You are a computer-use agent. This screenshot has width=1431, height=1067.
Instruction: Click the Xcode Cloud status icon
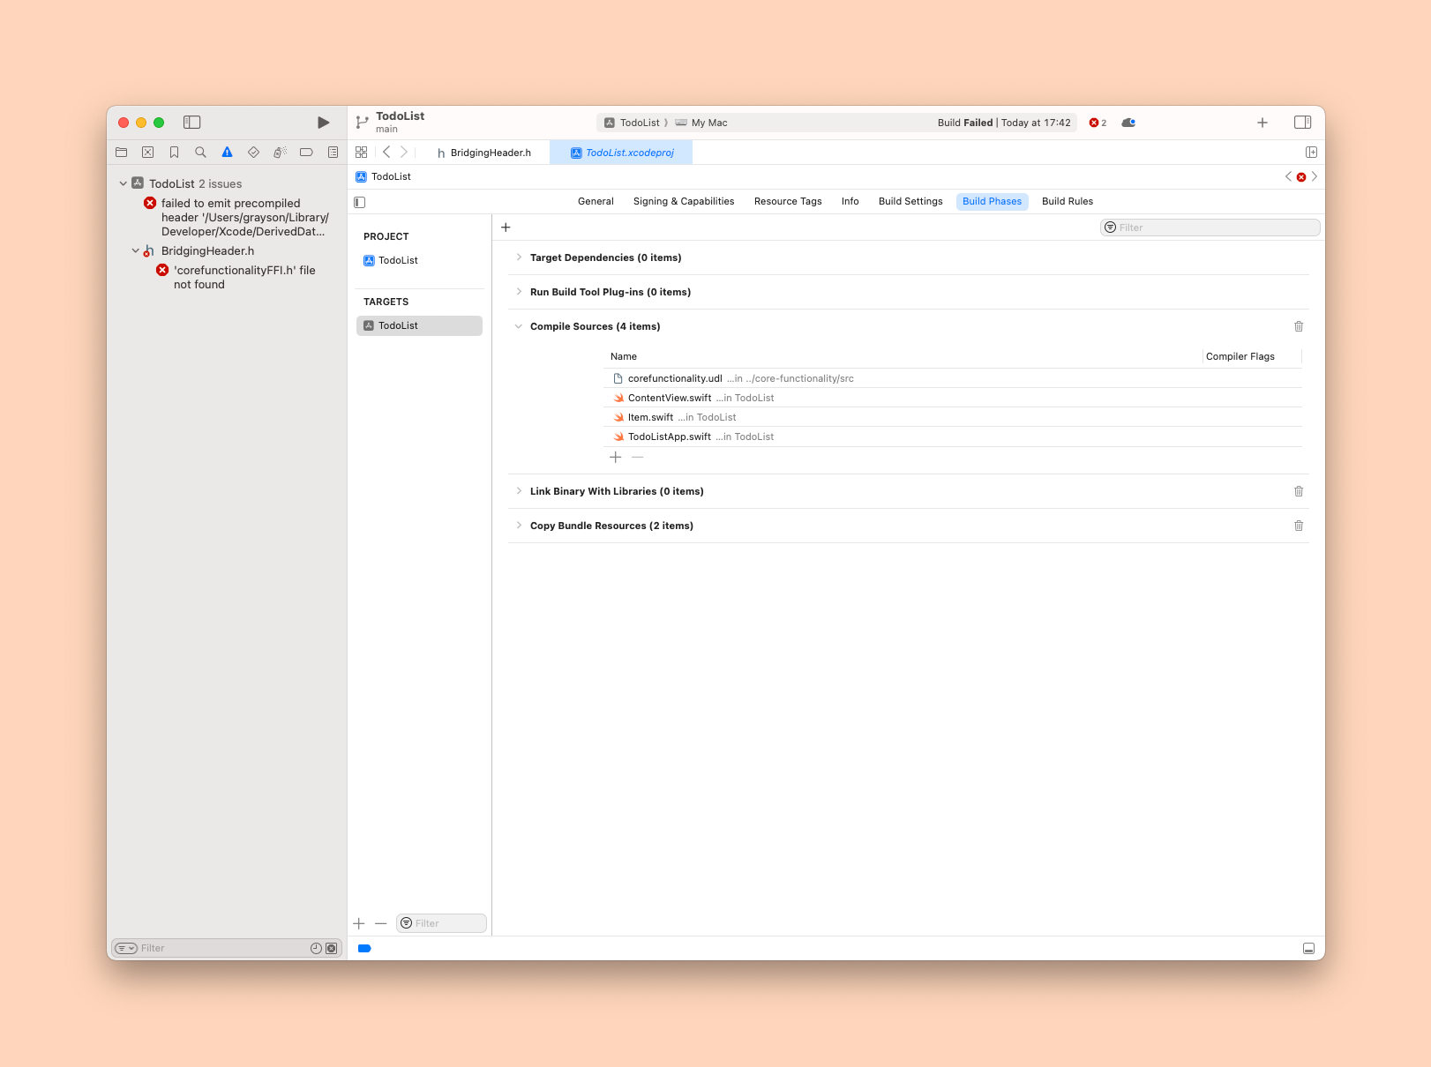[1128, 123]
